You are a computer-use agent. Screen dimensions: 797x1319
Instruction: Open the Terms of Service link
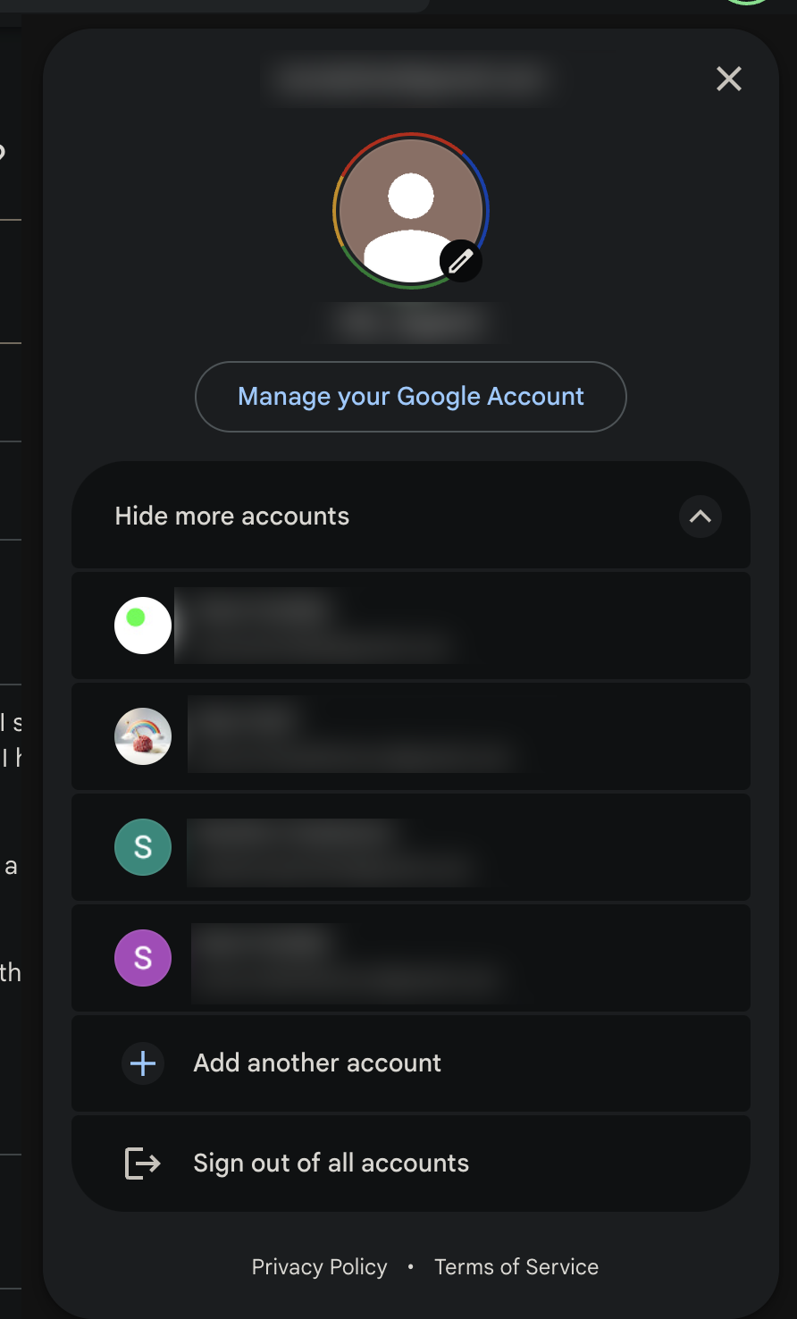(x=516, y=1267)
